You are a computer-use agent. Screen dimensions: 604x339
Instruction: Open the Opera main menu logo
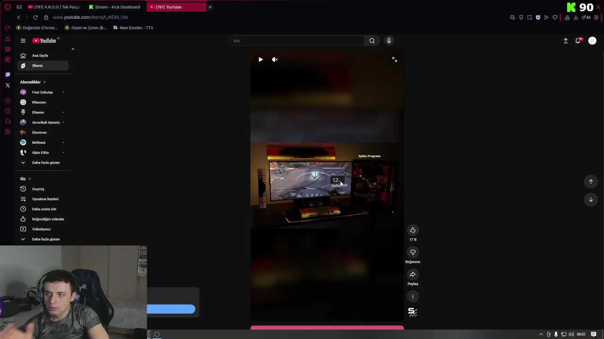point(8,7)
